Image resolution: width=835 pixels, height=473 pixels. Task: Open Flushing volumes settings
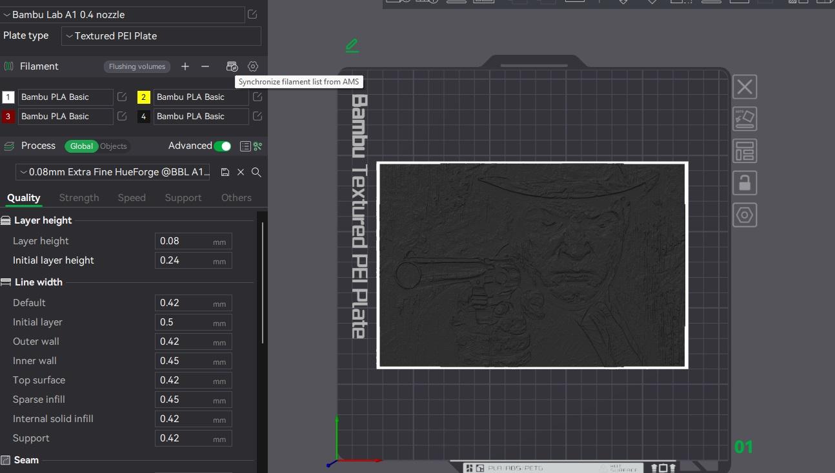pos(137,66)
